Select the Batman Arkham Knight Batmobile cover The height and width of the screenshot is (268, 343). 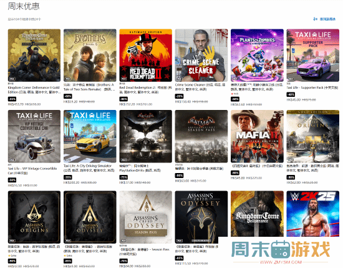click(x=146, y=136)
